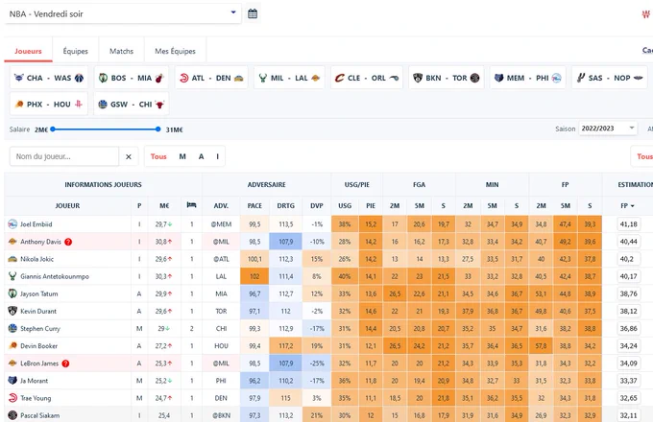653x422 pixels.
Task: Edit Joel Embiid's 41,18 FP estimation field
Action: click(628, 224)
